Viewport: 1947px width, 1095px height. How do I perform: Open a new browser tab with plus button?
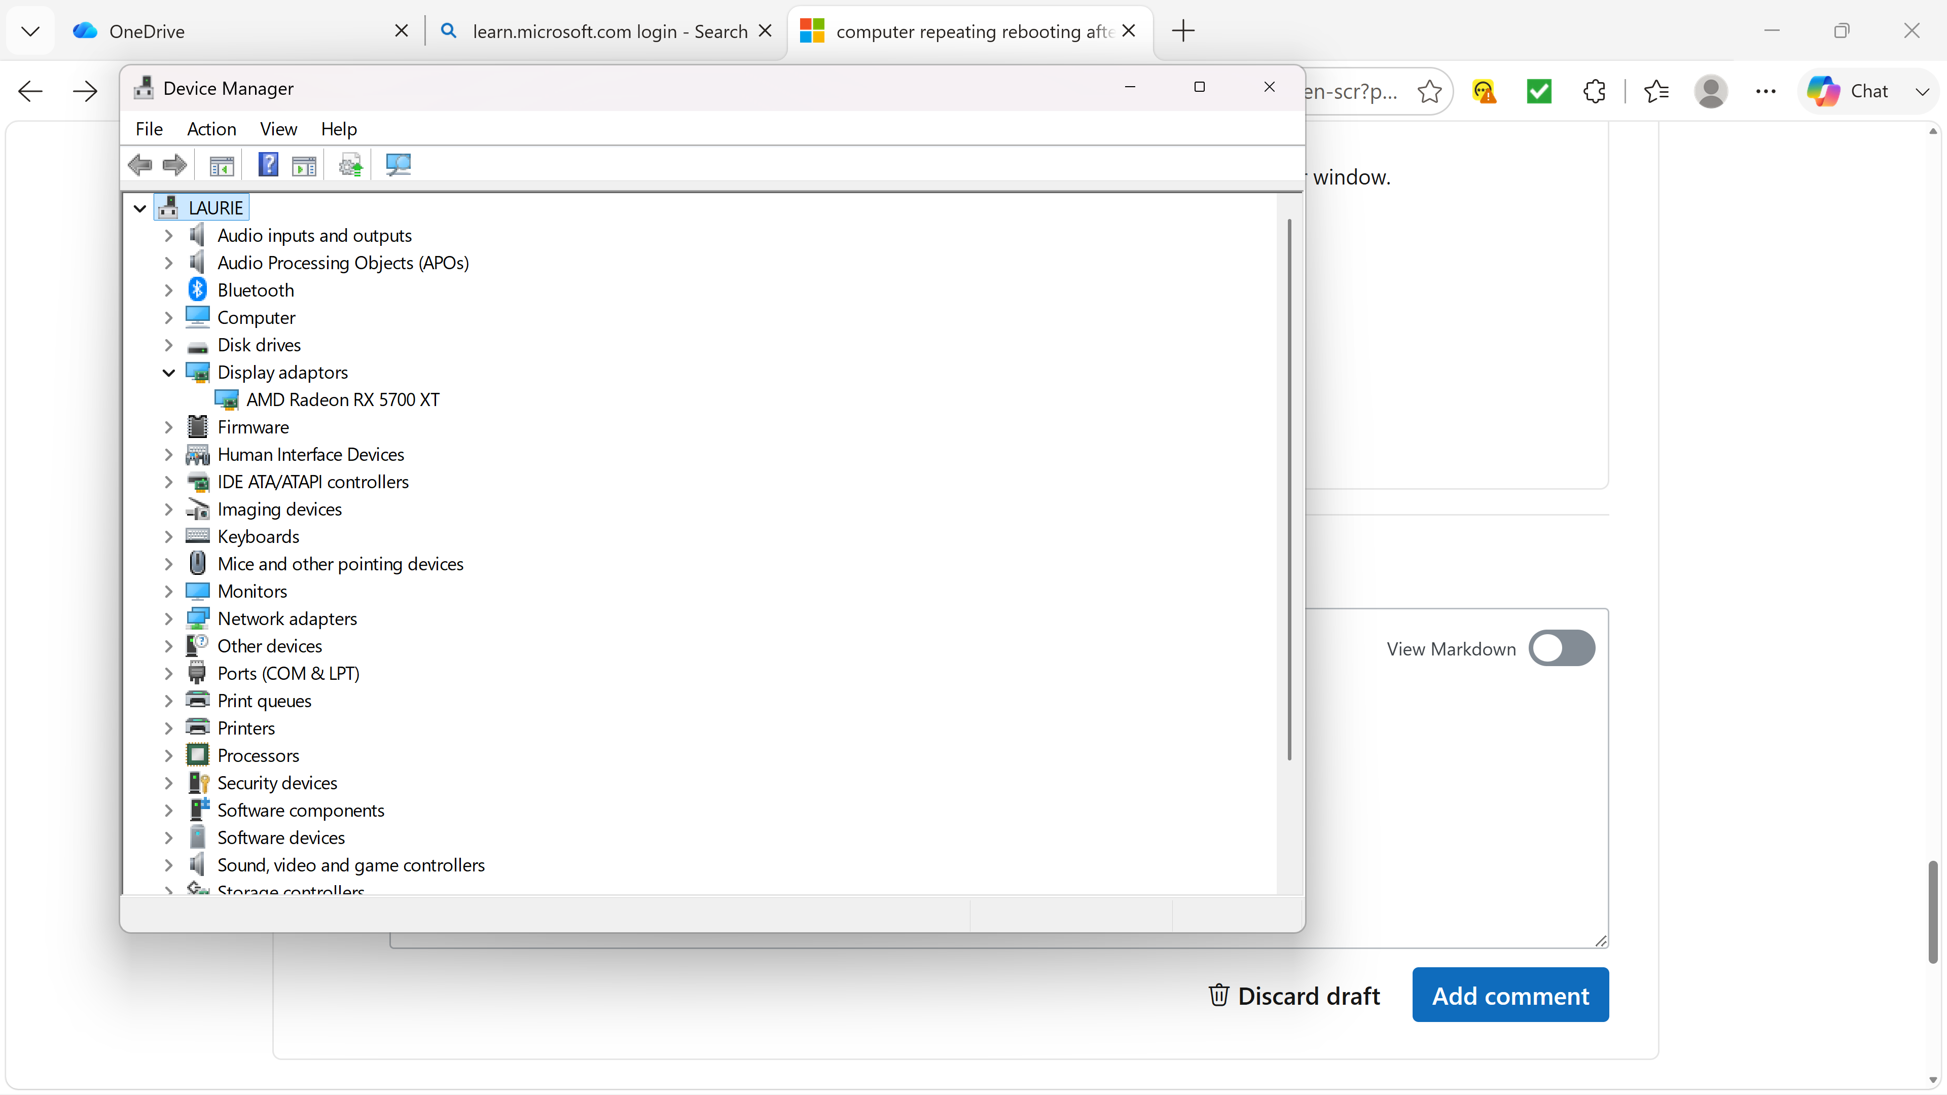tap(1183, 31)
